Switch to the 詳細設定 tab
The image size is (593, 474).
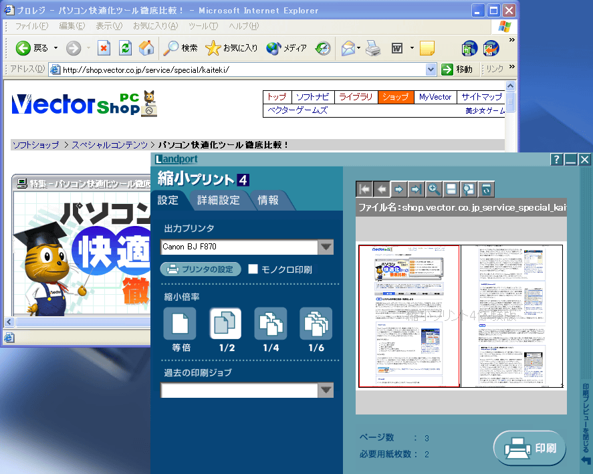pyautogui.click(x=219, y=200)
